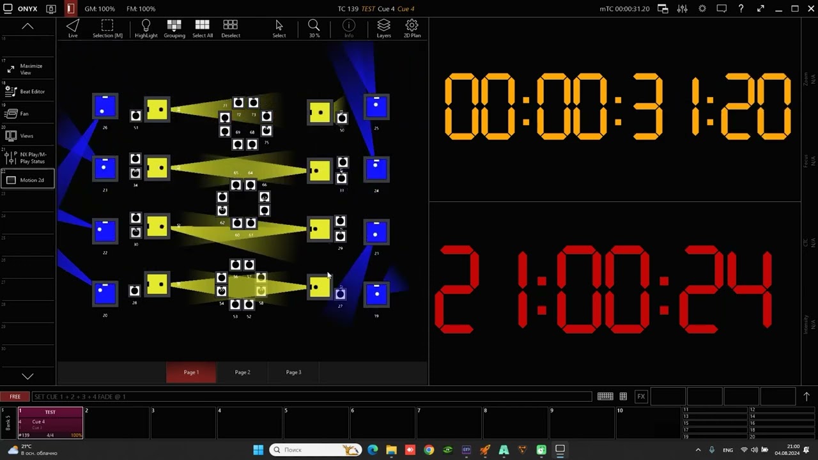Click the Windows taskbar search box

316,450
